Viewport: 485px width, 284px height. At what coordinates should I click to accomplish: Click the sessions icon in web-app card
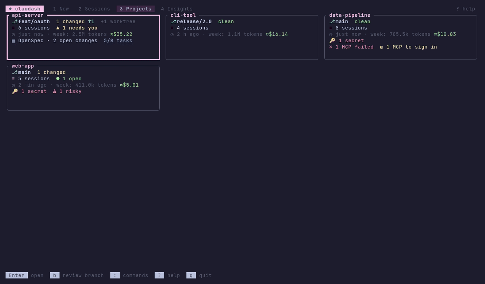[14, 79]
